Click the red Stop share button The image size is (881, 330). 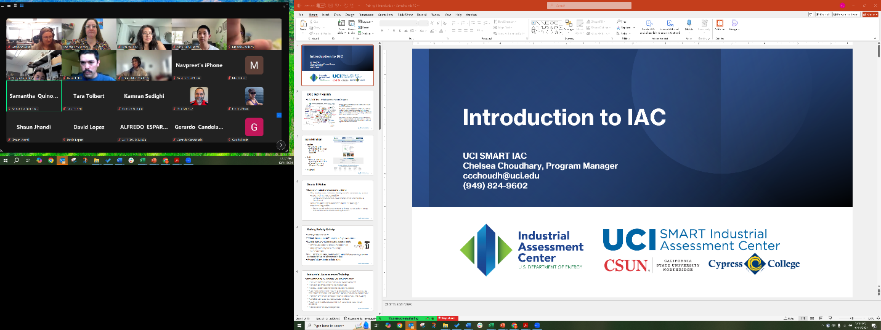coord(448,318)
